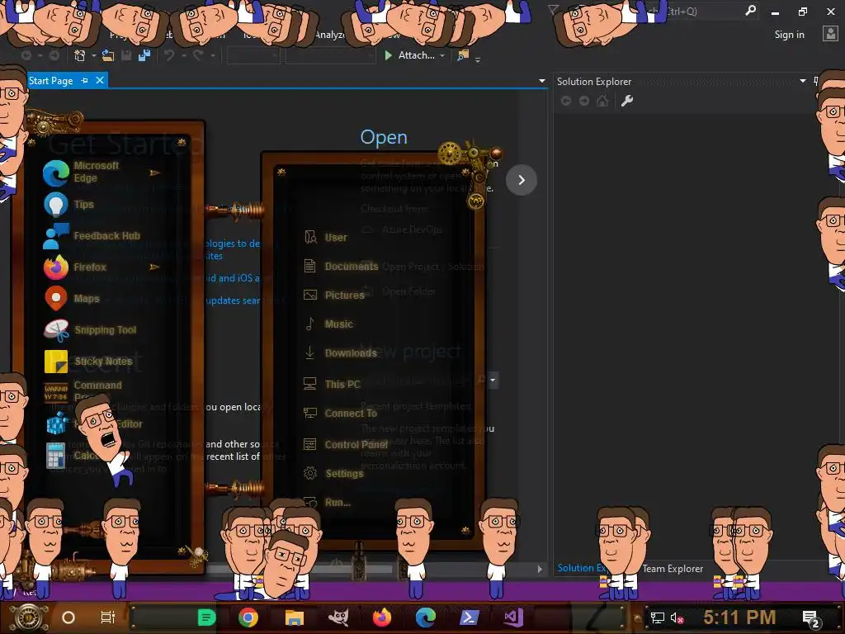Click the Solution Explorer Back arrow
The height and width of the screenshot is (634, 845).
tap(566, 101)
